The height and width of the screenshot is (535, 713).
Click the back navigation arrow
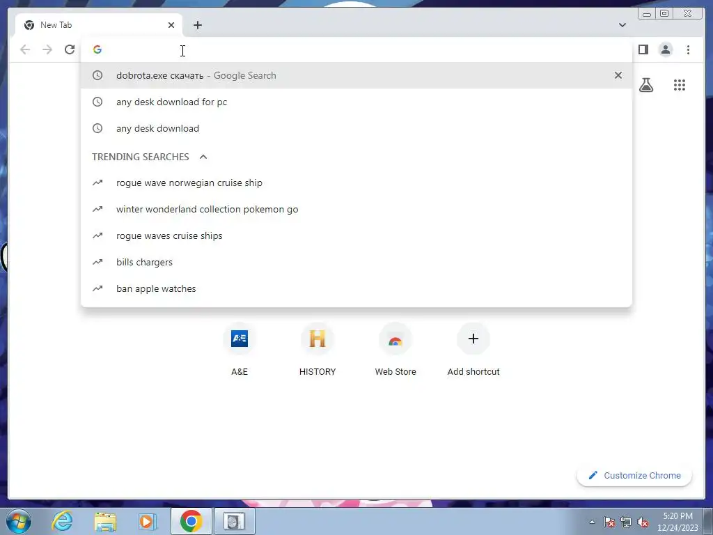(25, 49)
